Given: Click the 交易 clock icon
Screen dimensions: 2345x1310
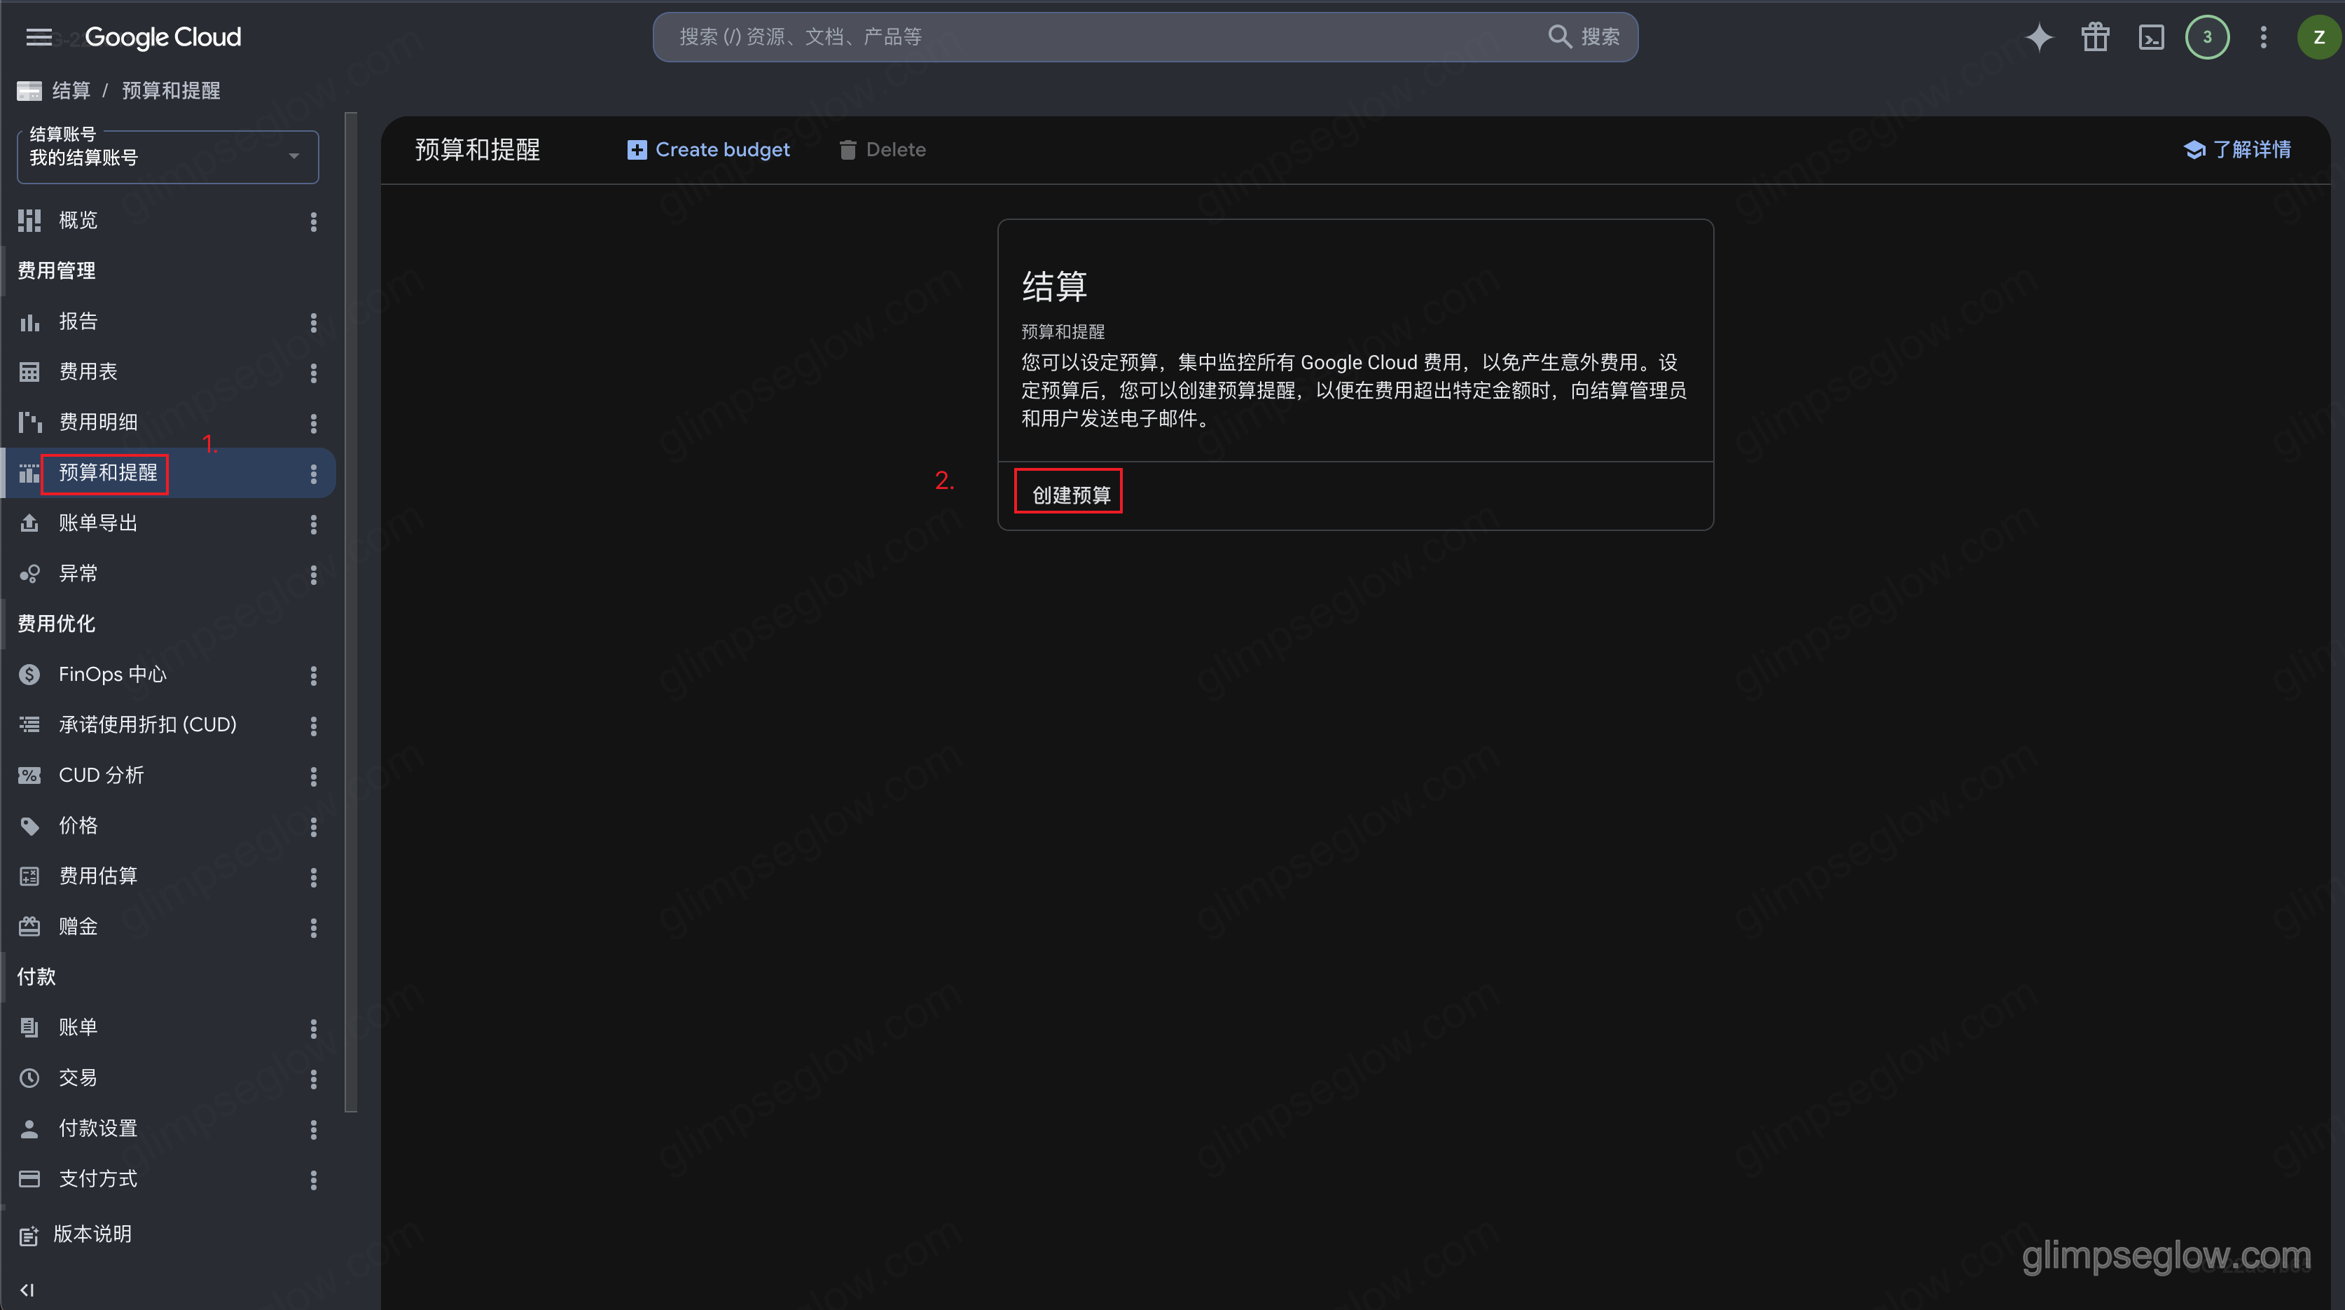Looking at the screenshot, I should 29,1078.
